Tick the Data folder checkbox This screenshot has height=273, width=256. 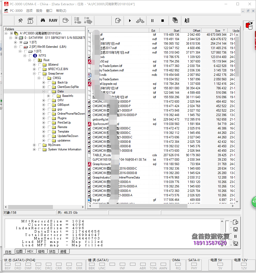pos(49,91)
